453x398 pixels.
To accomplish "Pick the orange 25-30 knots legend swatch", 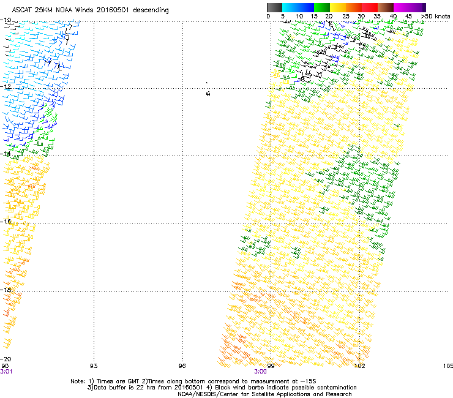I will click(x=354, y=7).
